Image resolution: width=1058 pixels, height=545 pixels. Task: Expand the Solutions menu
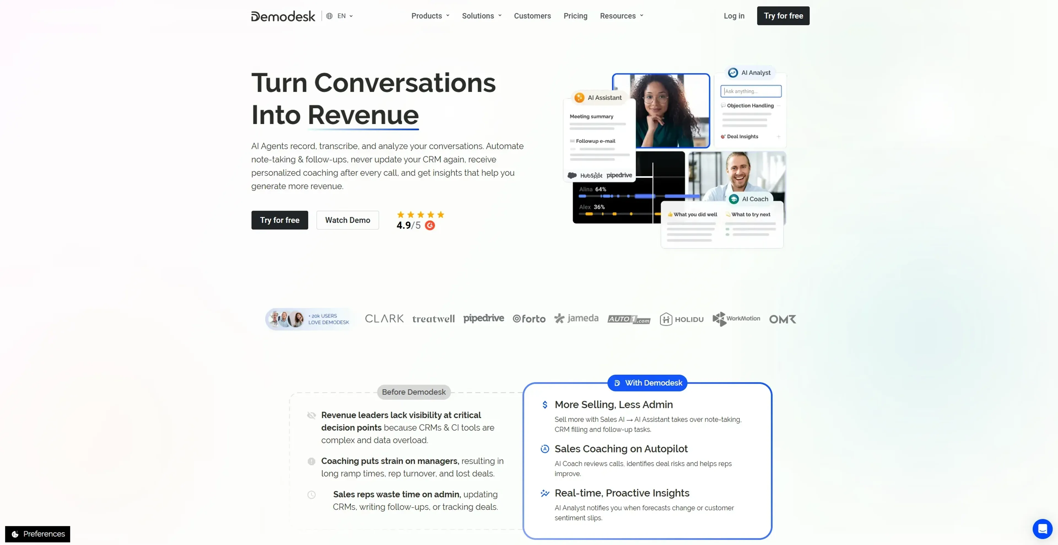point(482,16)
